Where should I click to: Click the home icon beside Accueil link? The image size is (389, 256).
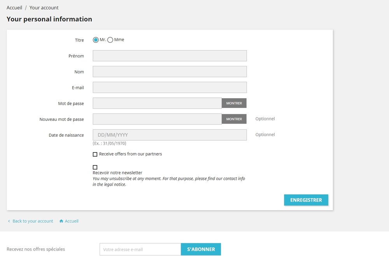coord(61,221)
